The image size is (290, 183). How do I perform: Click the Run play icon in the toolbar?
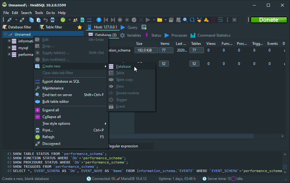click(148, 20)
